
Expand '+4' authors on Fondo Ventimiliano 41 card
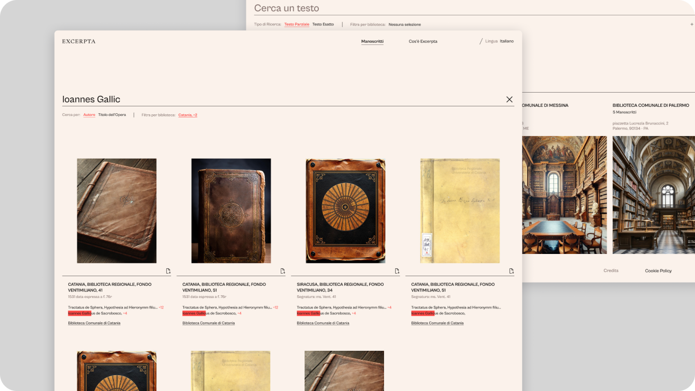point(125,313)
